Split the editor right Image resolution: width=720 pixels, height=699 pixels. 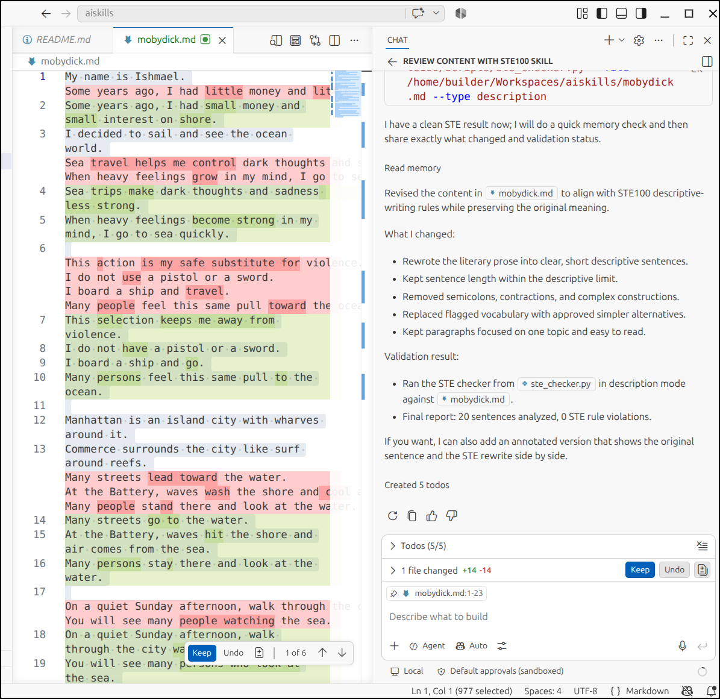pos(335,40)
